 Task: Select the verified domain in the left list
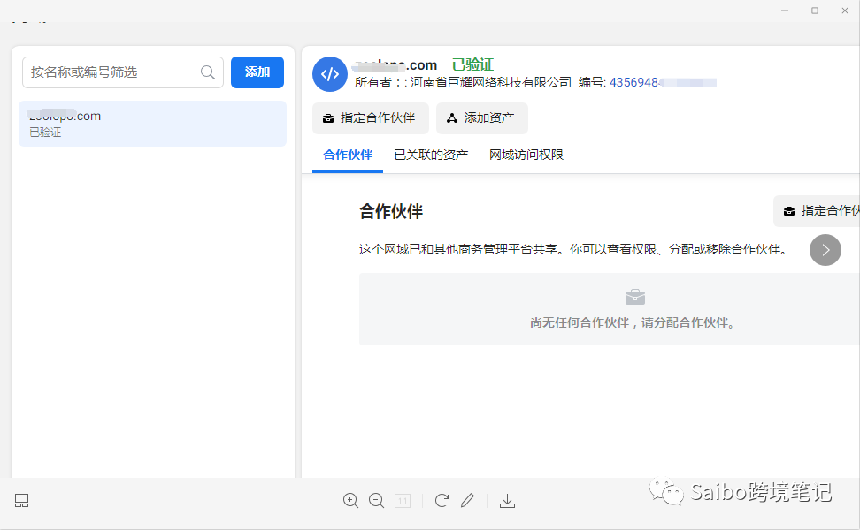click(152, 124)
